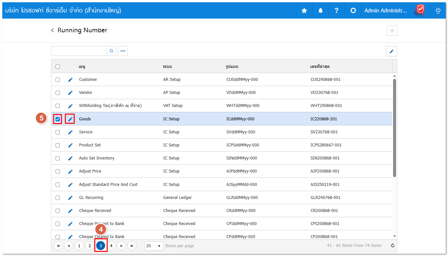Click the favorites star icon in header
This screenshot has height=256, width=448.
[x=304, y=10]
